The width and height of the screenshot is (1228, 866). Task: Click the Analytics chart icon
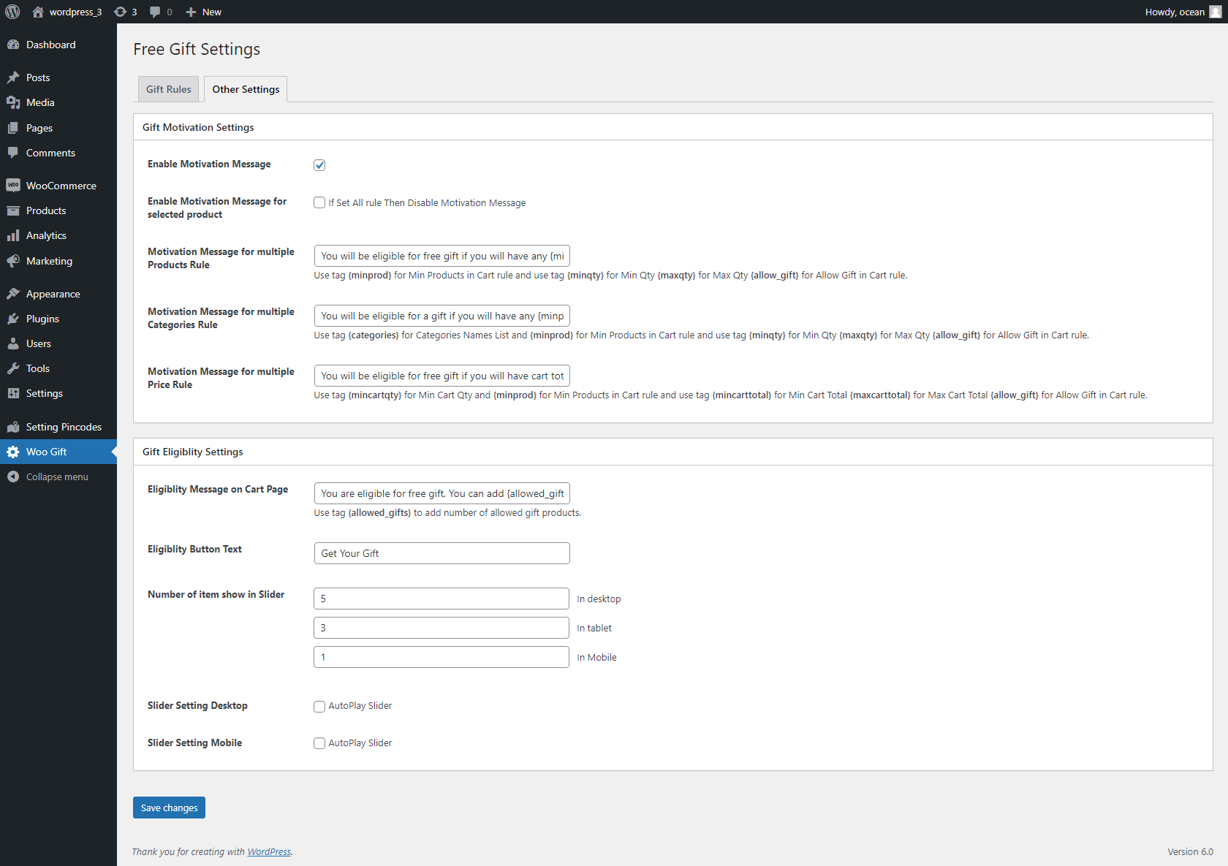coord(13,235)
